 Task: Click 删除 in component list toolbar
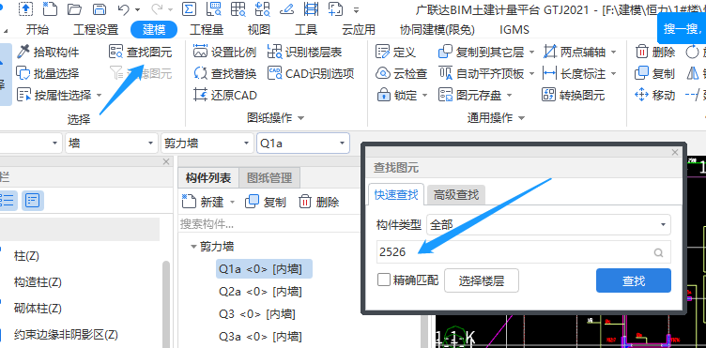click(x=319, y=202)
